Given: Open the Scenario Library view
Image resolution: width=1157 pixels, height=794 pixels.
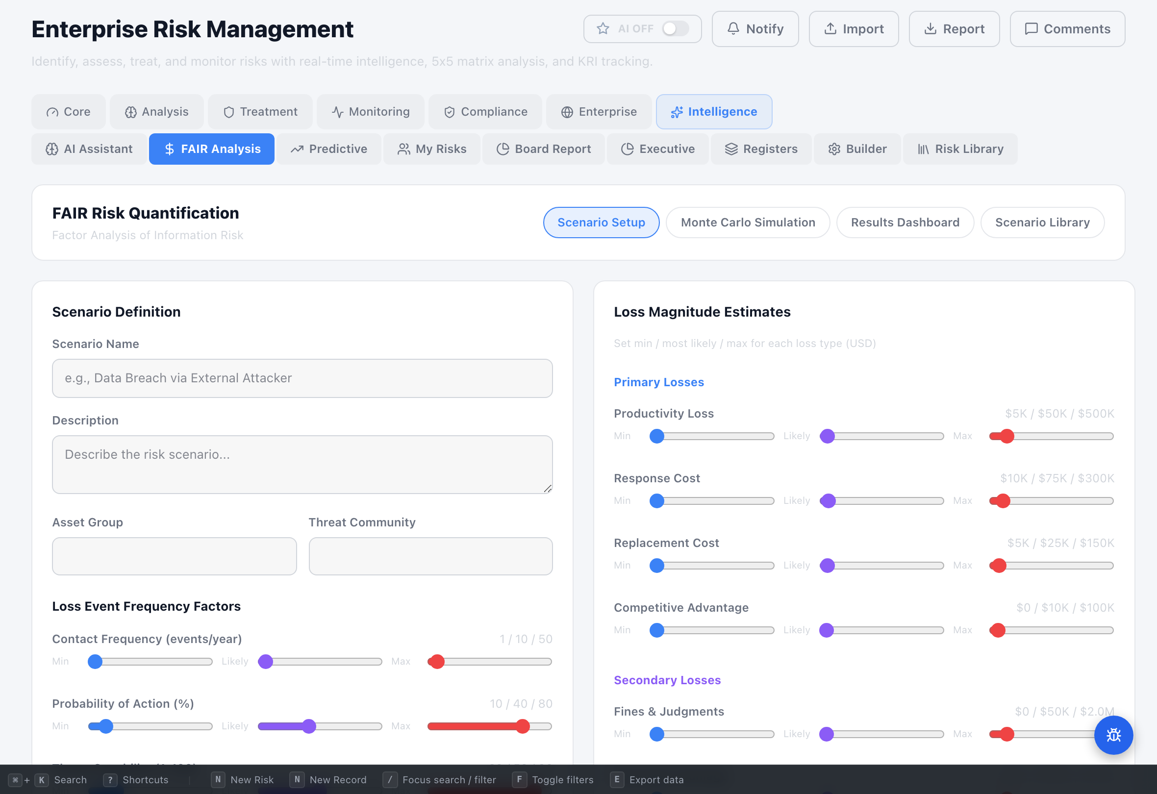Looking at the screenshot, I should click(x=1042, y=223).
